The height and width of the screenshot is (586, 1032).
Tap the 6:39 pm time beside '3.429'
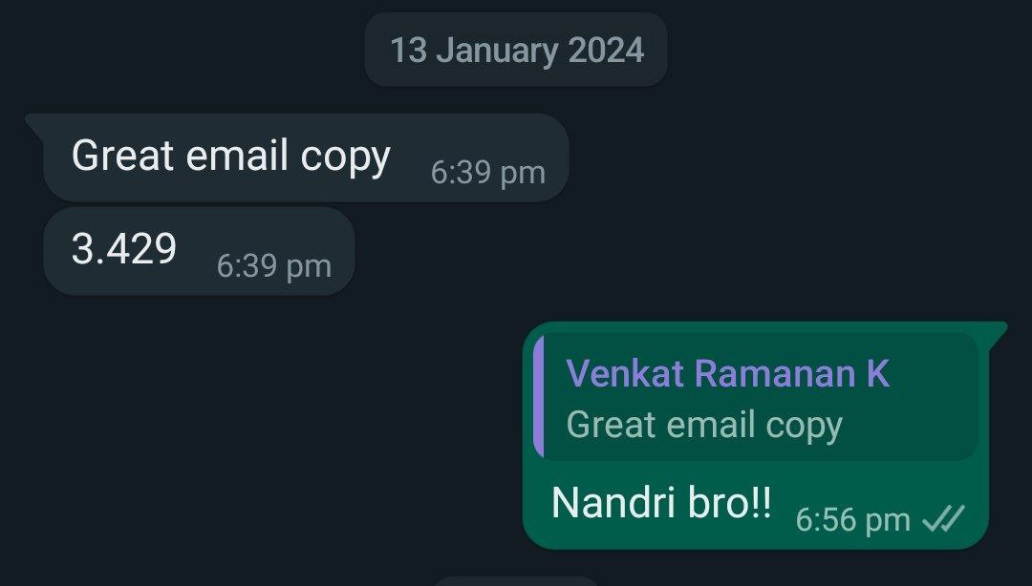pos(274,266)
